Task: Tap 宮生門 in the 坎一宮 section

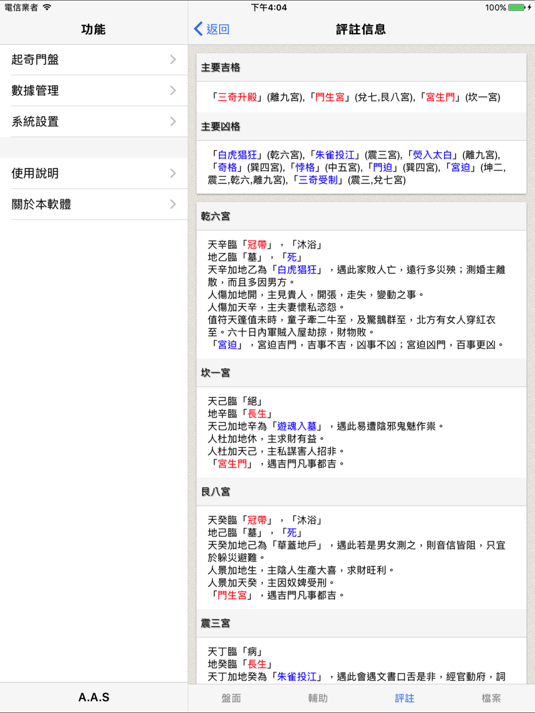Action: pyautogui.click(x=232, y=464)
